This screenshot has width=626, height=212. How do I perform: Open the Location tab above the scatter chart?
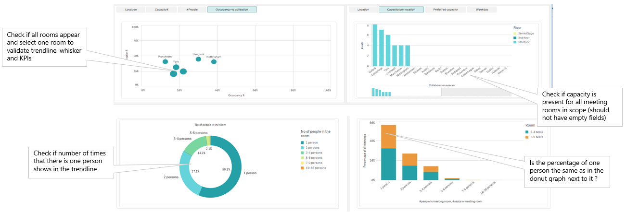click(130, 10)
